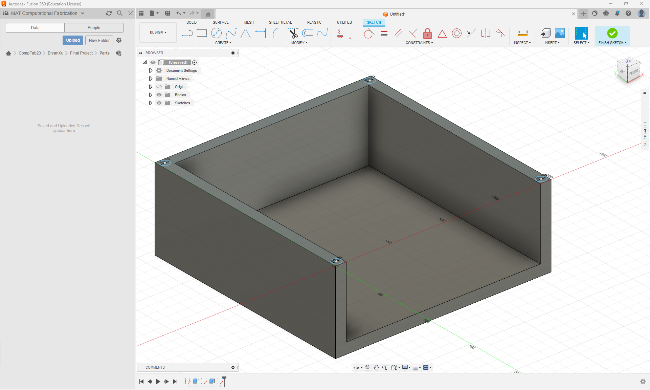Screen dimensions: 650x390
Task: Click the Measure ruler icon
Action: (522, 33)
